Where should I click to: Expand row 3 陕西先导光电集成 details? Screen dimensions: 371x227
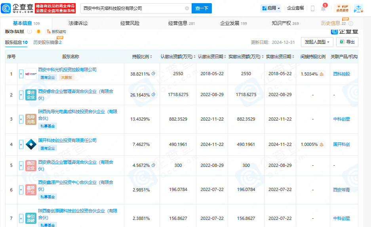pos(21,119)
